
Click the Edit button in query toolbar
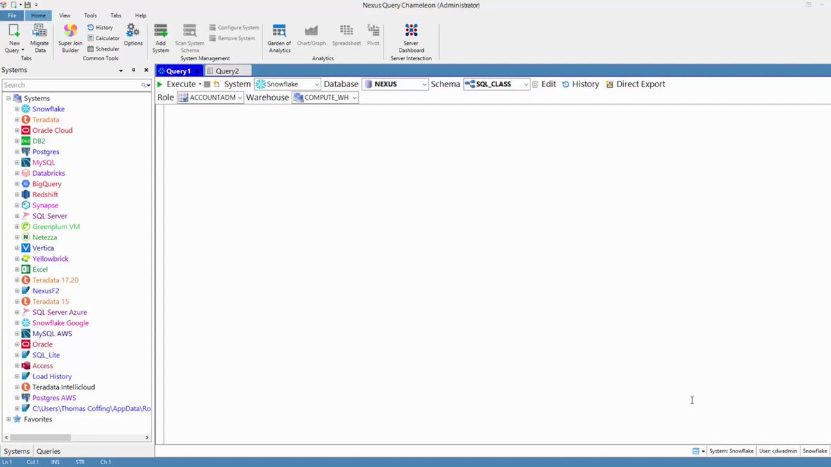pyautogui.click(x=544, y=84)
